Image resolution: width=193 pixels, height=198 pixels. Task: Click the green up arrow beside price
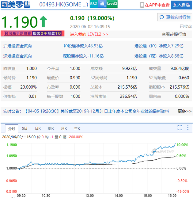43,21
